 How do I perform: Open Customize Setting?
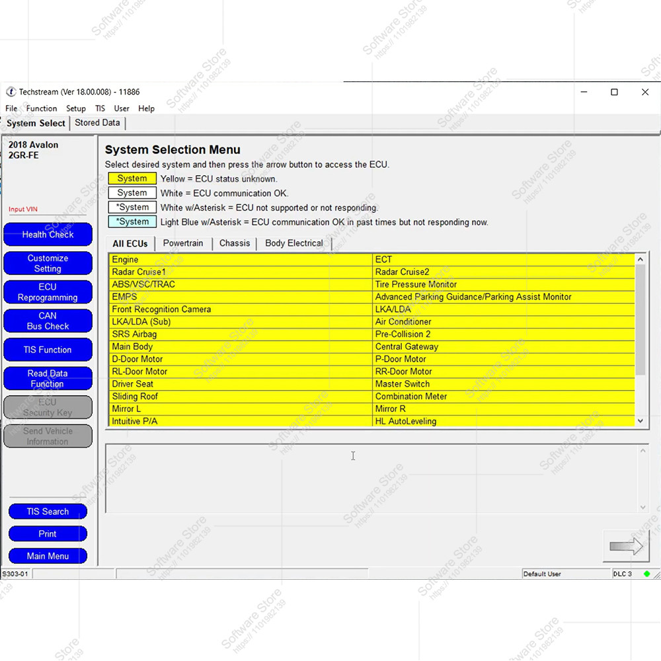pos(48,263)
